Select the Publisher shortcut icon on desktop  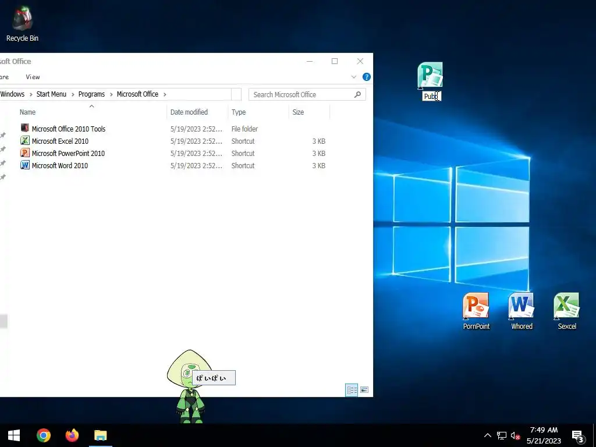430,75
